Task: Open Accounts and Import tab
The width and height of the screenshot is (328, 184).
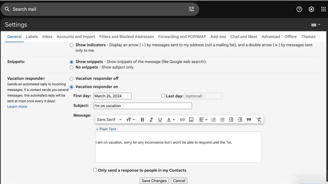Action: (x=76, y=37)
